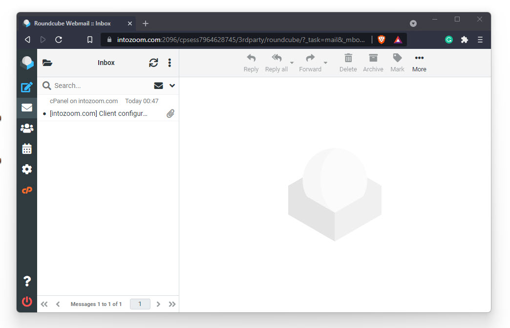510x328 pixels.
Task: Open the Help question mark
Action: [x=27, y=281]
